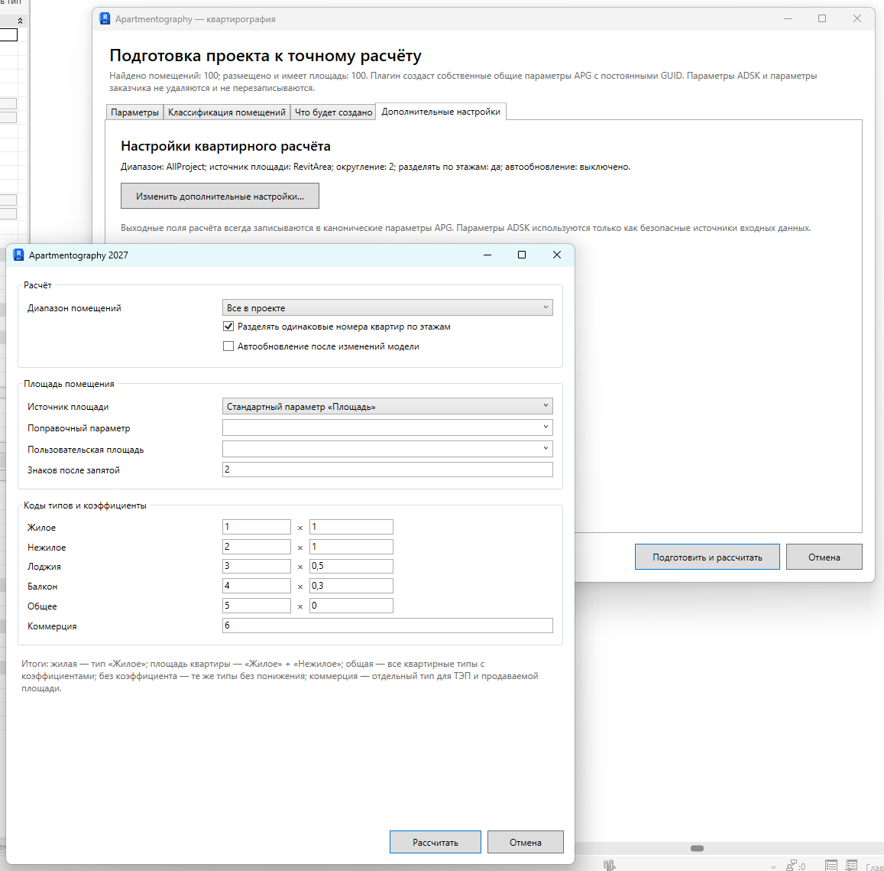
Task: Click the 'Знаков после запятой' input field
Action: click(x=387, y=470)
